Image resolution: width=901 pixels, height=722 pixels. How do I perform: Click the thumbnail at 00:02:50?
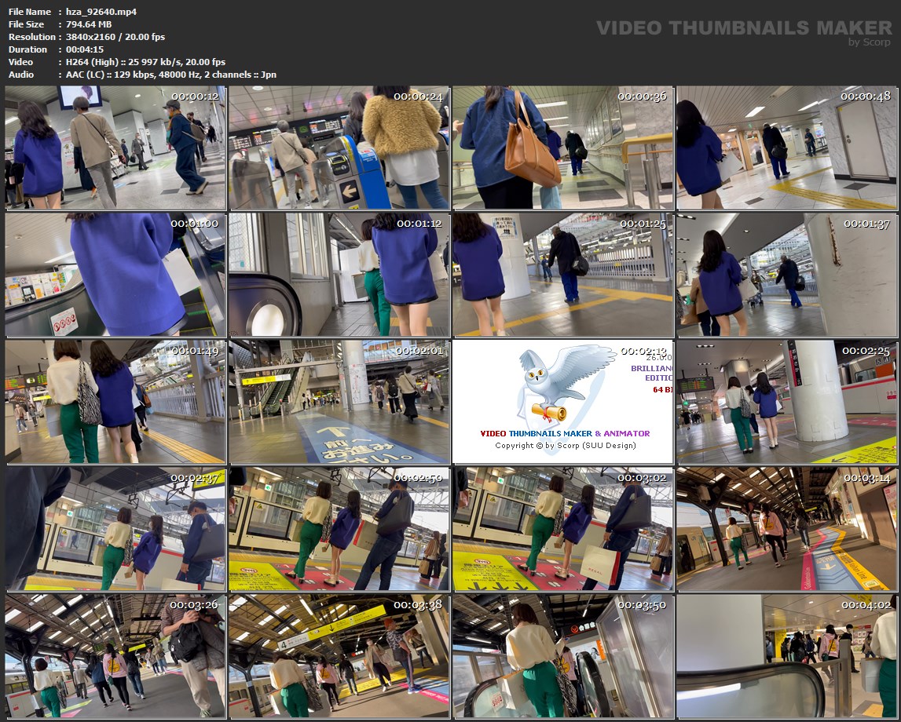(x=339, y=529)
